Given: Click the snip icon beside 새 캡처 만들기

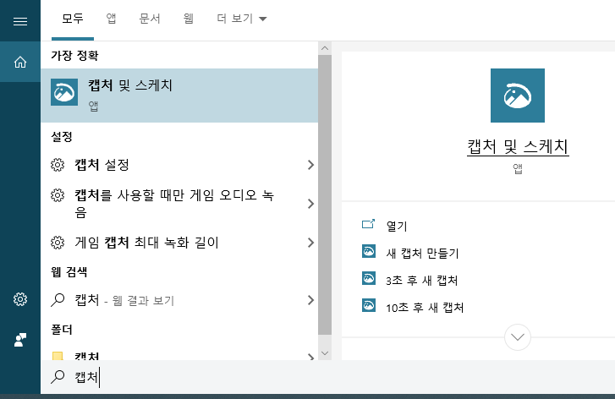Looking at the screenshot, I should [x=369, y=251].
